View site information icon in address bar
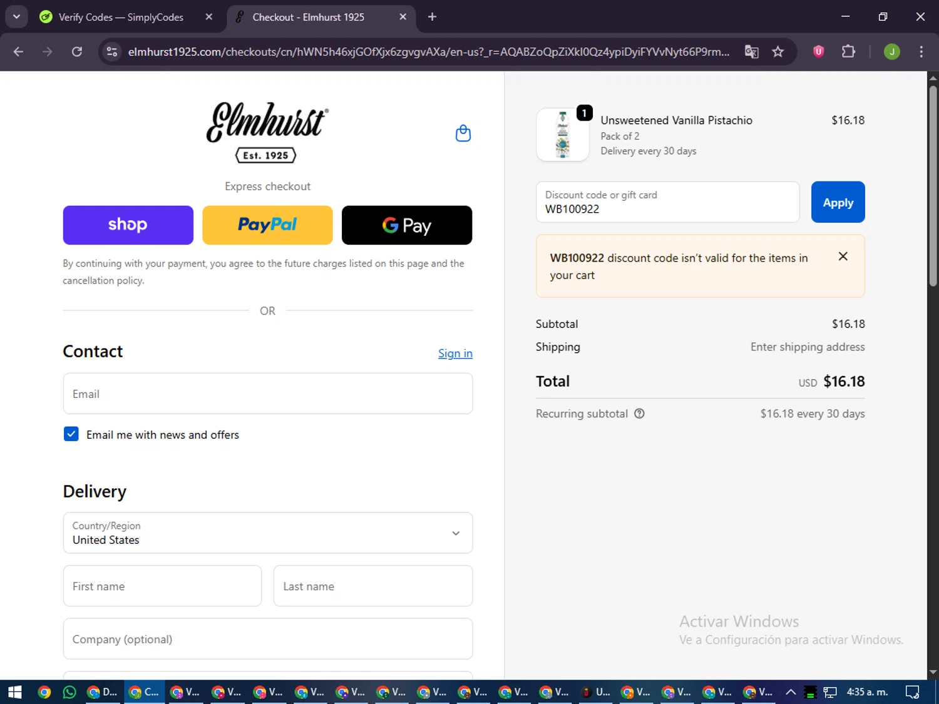The height and width of the screenshot is (704, 939). pyautogui.click(x=112, y=52)
